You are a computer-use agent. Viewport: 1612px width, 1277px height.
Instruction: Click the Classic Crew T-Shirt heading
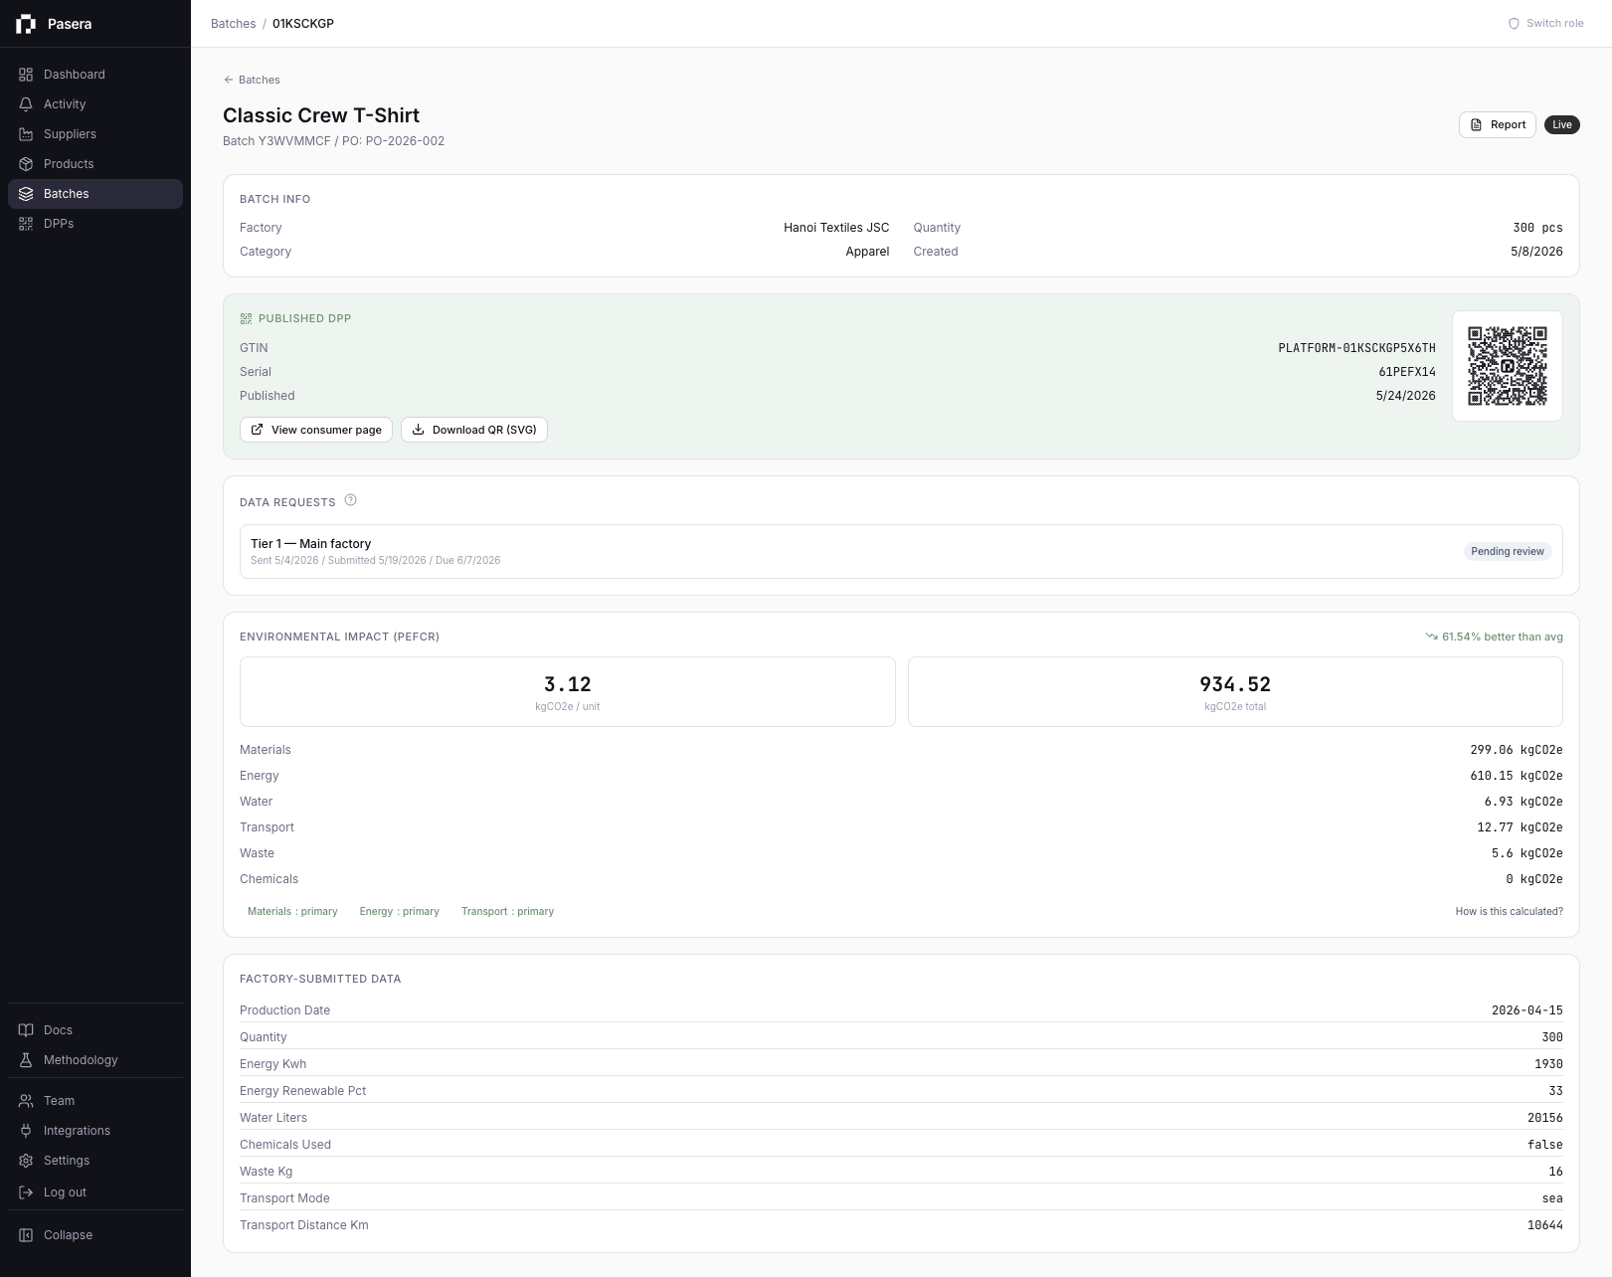pos(321,115)
